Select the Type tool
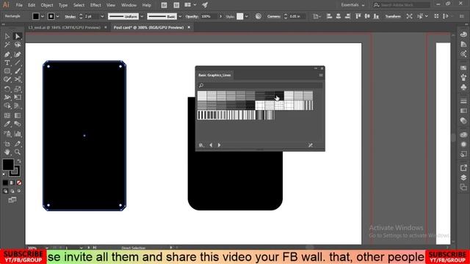Image resolution: width=470 pixels, height=264 pixels. (7, 62)
